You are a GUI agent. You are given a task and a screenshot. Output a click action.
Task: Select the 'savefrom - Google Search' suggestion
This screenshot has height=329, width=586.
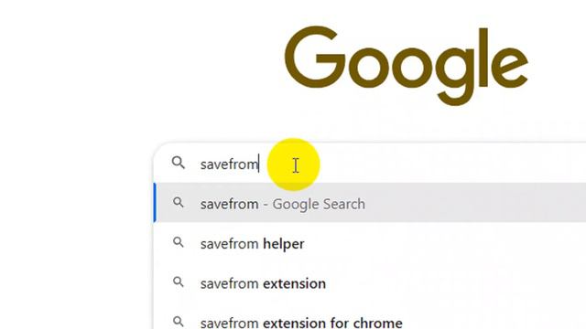370,203
